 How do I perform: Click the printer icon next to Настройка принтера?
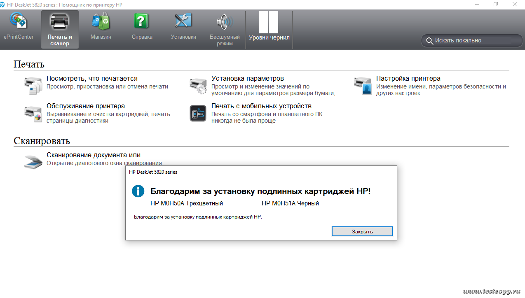point(363,85)
